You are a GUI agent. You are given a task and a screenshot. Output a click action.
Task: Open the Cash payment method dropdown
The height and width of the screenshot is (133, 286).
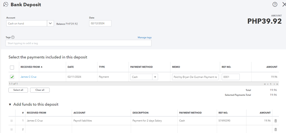pos(155,77)
